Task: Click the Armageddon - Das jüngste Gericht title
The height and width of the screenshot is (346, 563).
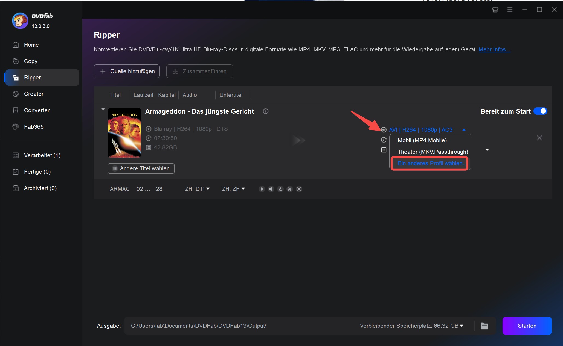Action: tap(199, 111)
